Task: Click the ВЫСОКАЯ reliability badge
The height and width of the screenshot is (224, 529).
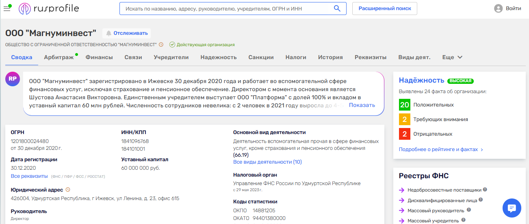Action: coord(461,81)
